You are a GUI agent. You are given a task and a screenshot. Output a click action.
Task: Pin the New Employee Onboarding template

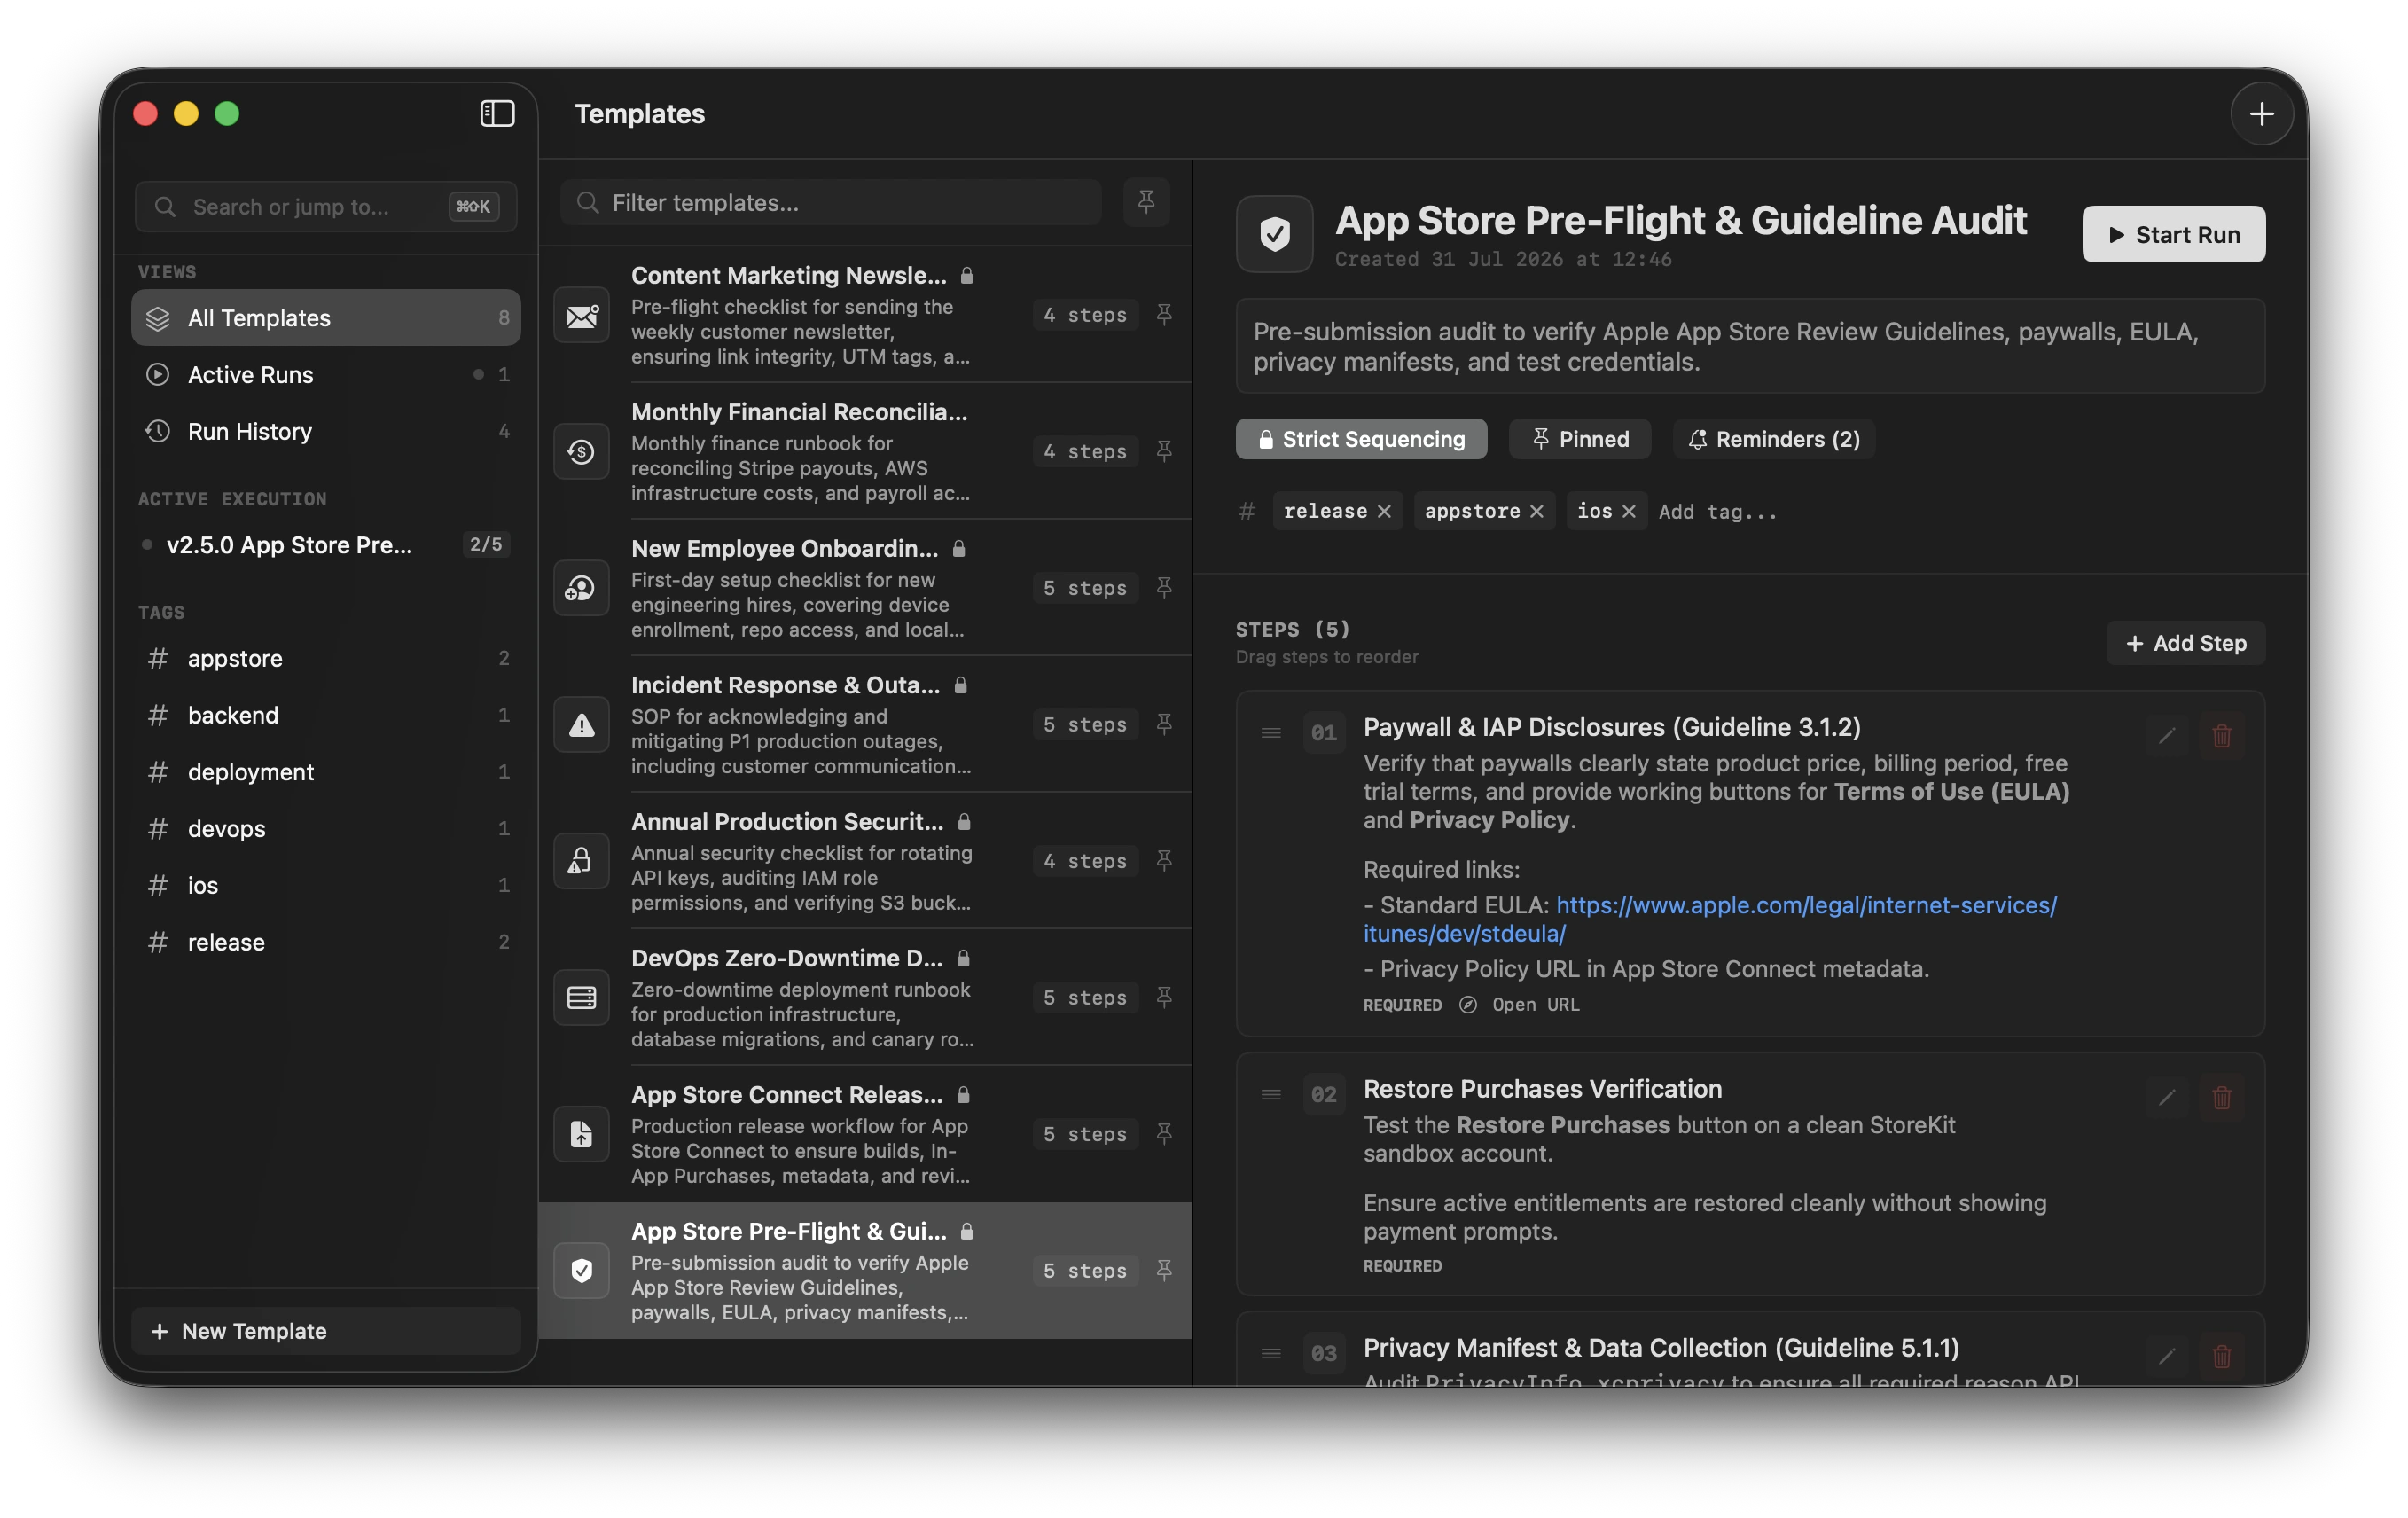tap(1164, 588)
